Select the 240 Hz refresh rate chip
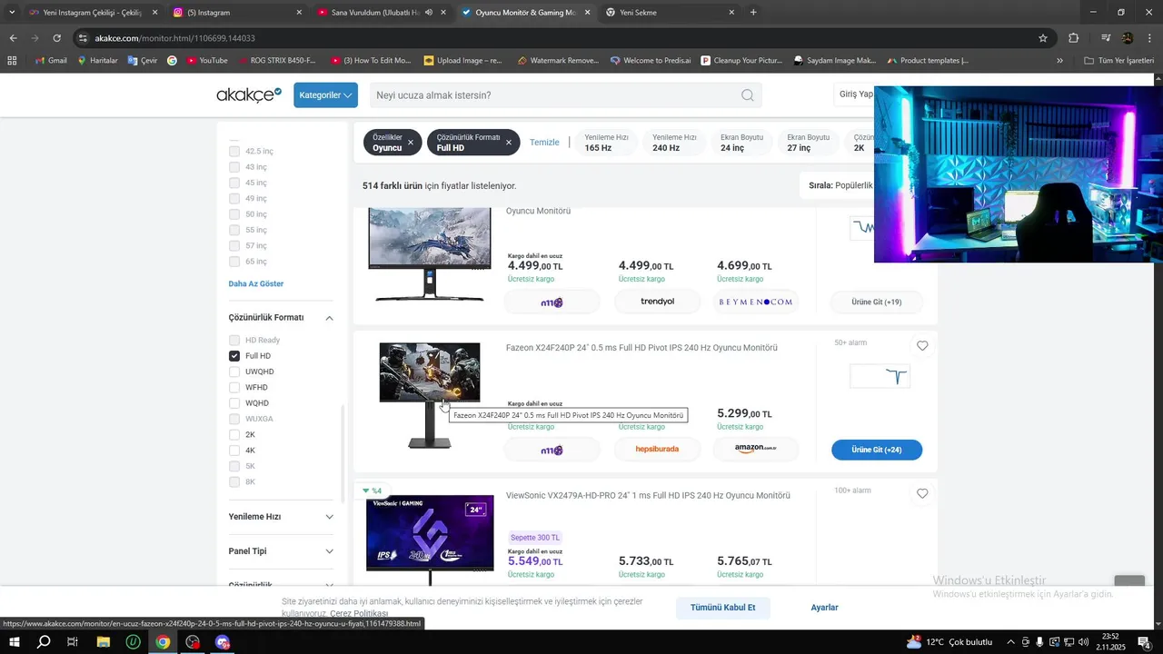 tap(674, 143)
